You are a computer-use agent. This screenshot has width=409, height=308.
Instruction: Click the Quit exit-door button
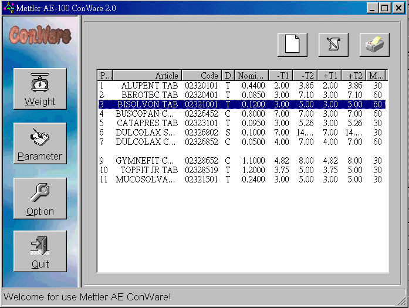pos(40,252)
